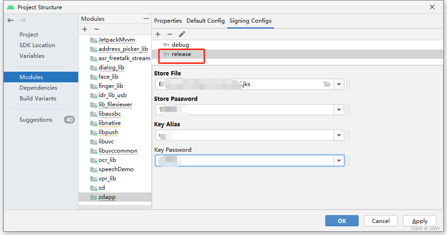
Task: Switch to the Default Config tab
Action: tap(205, 21)
